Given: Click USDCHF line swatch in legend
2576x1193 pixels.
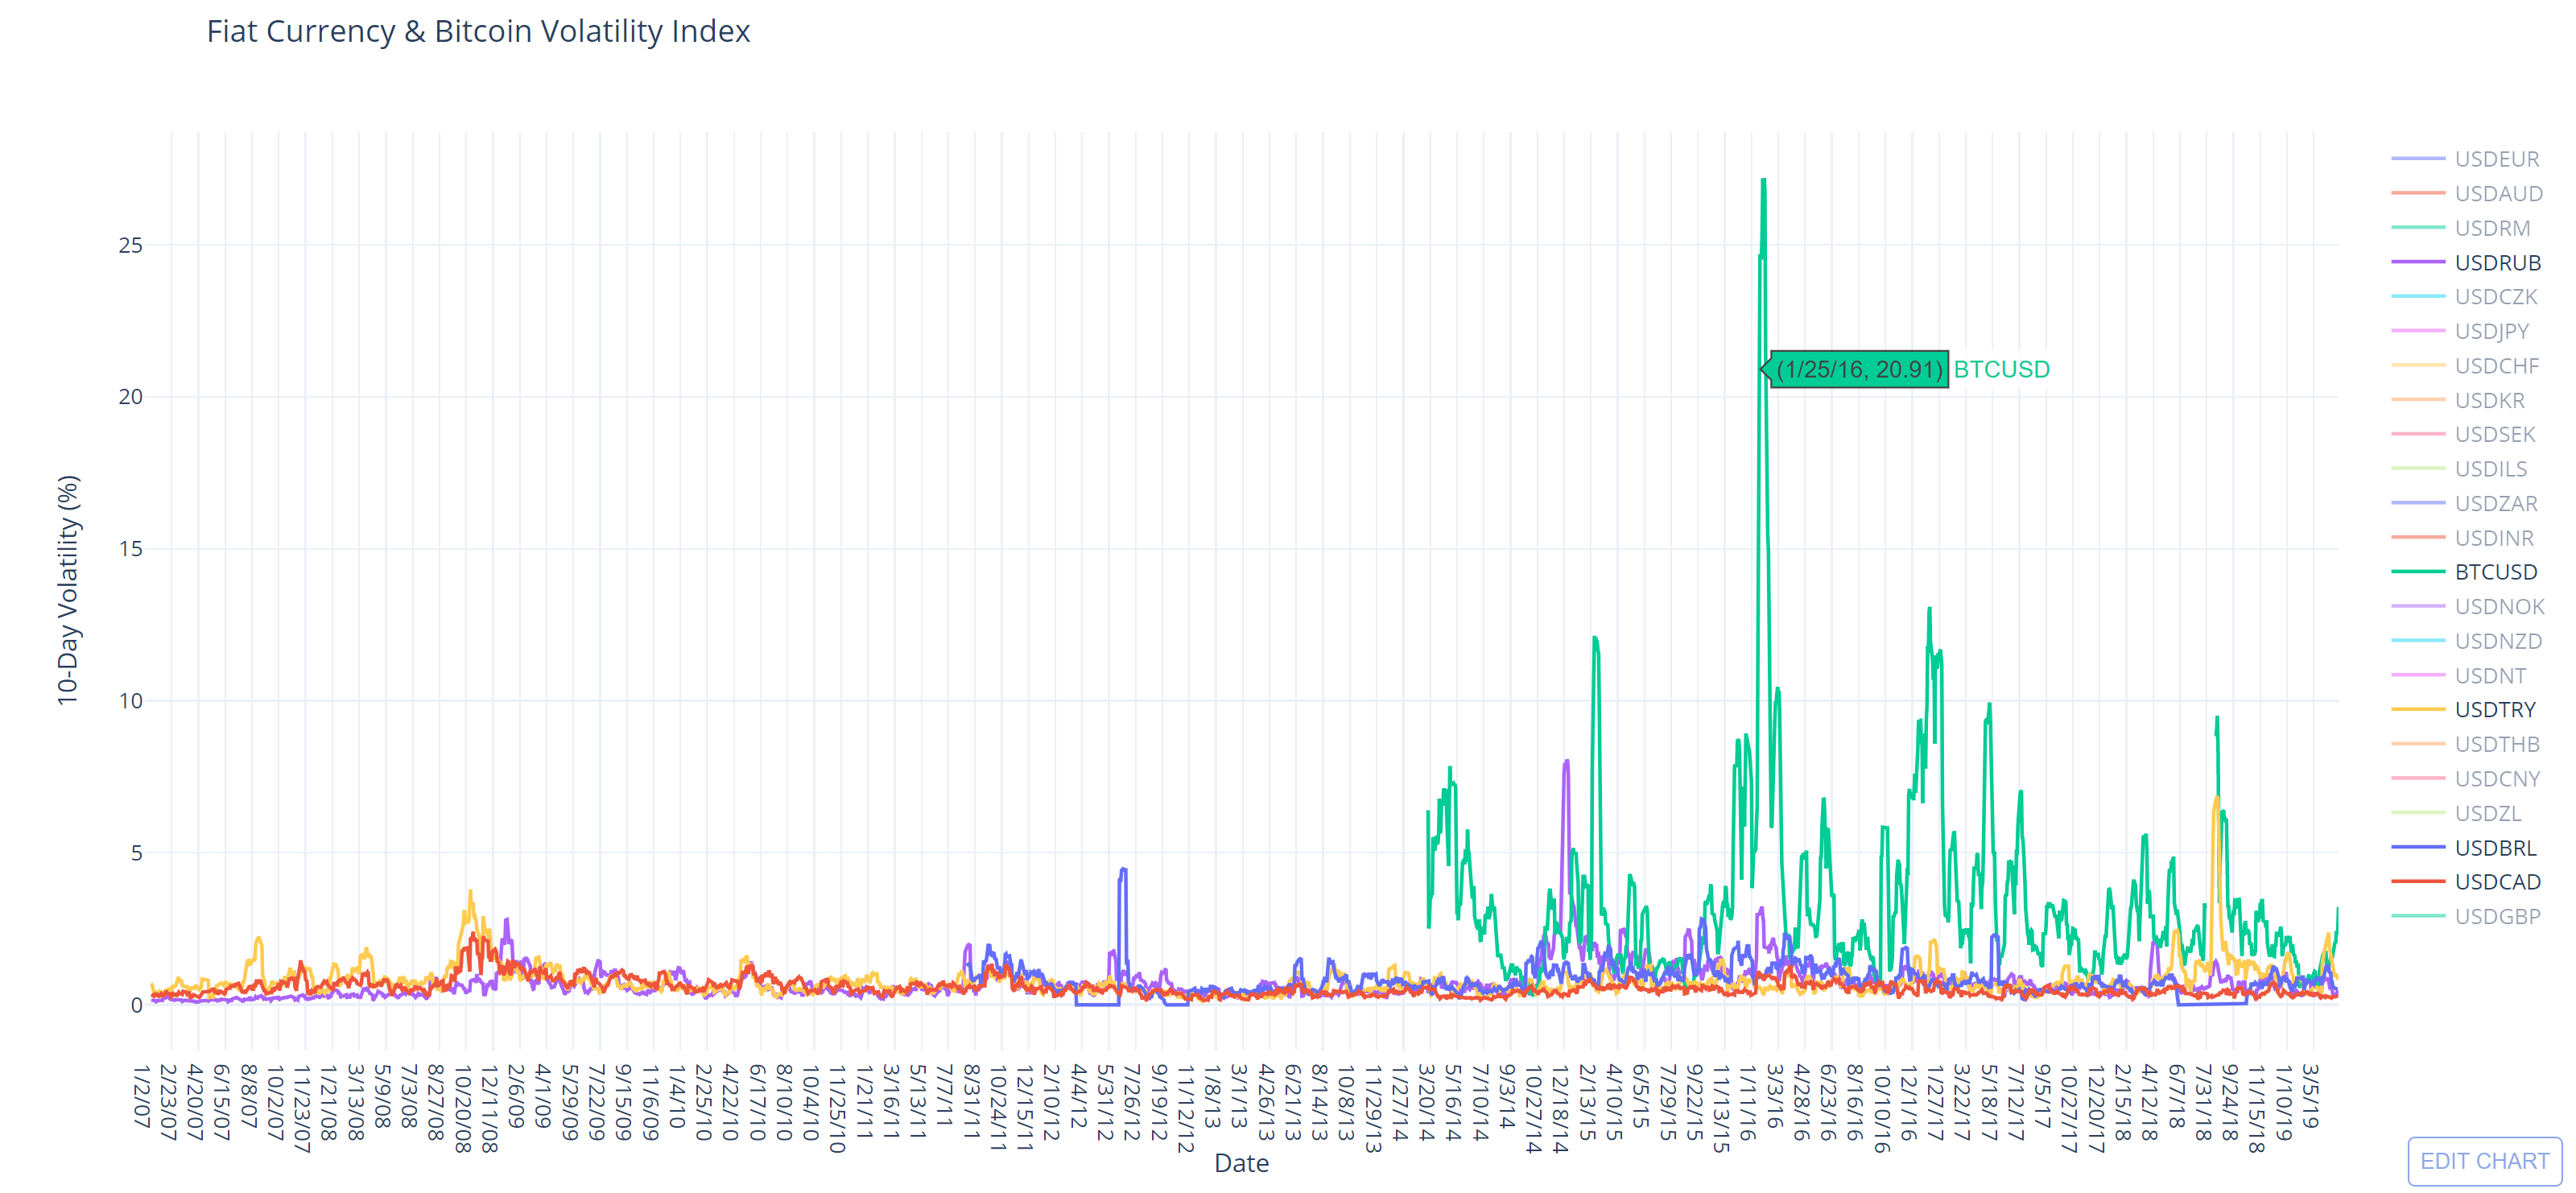Looking at the screenshot, I should tap(2418, 366).
